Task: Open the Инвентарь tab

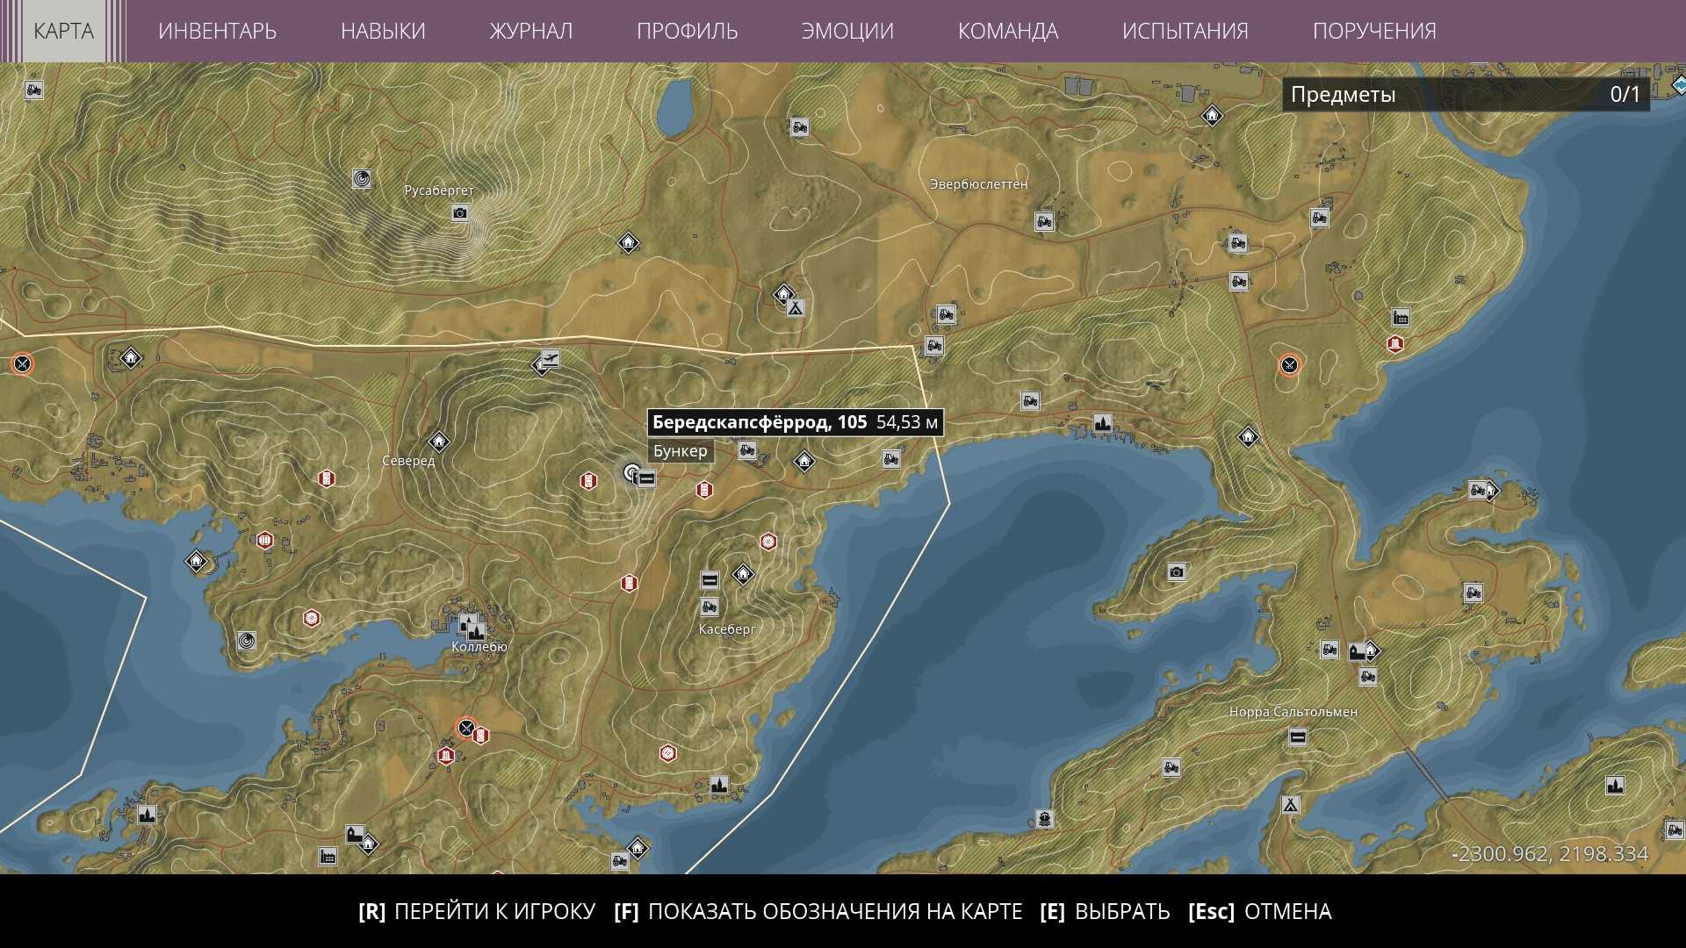Action: tap(217, 31)
